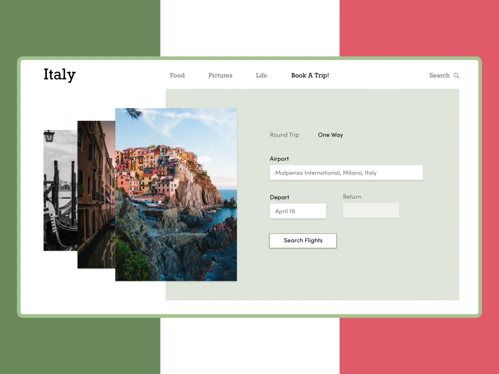Click the Search Flights button
Screen dimensions: 499x374
[x=303, y=241]
